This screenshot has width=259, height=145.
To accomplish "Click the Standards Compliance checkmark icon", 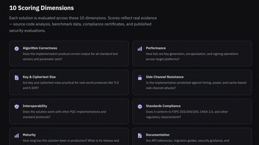I will (x=140, y=106).
